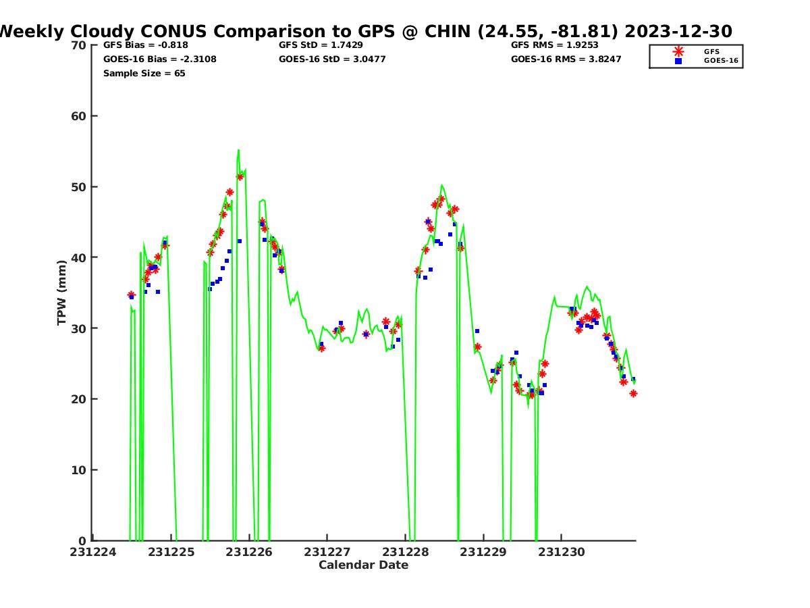810x608 pixels.
Task: Click the 231224 x-axis tick label
Action: [x=92, y=552]
